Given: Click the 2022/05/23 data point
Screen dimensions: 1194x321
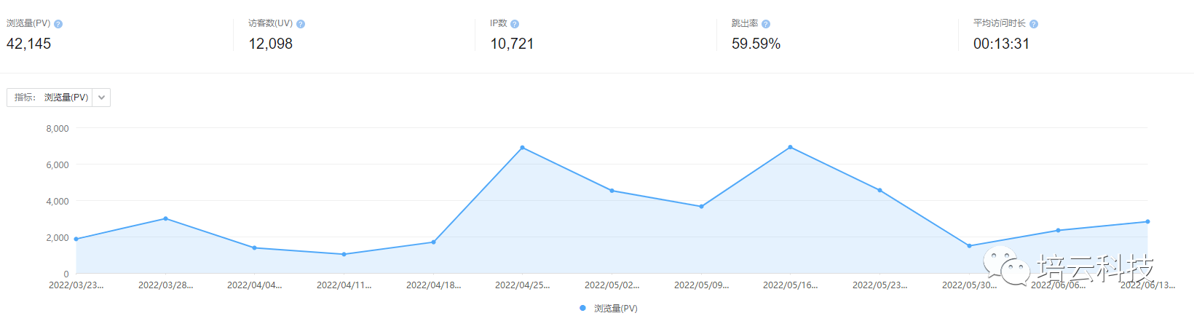Looking at the screenshot, I should 879,191.
